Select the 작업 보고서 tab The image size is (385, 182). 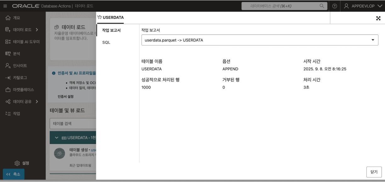pos(111,30)
